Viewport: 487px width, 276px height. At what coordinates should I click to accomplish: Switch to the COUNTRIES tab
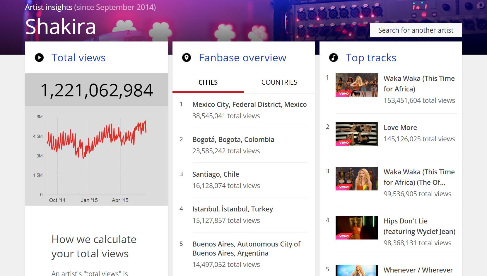click(279, 82)
